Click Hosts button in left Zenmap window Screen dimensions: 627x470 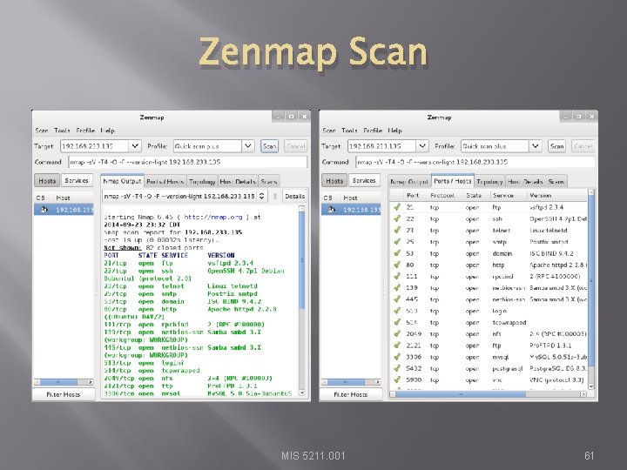tap(47, 181)
